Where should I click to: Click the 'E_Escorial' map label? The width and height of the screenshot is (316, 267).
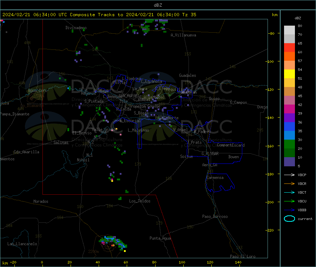tap(130, 121)
